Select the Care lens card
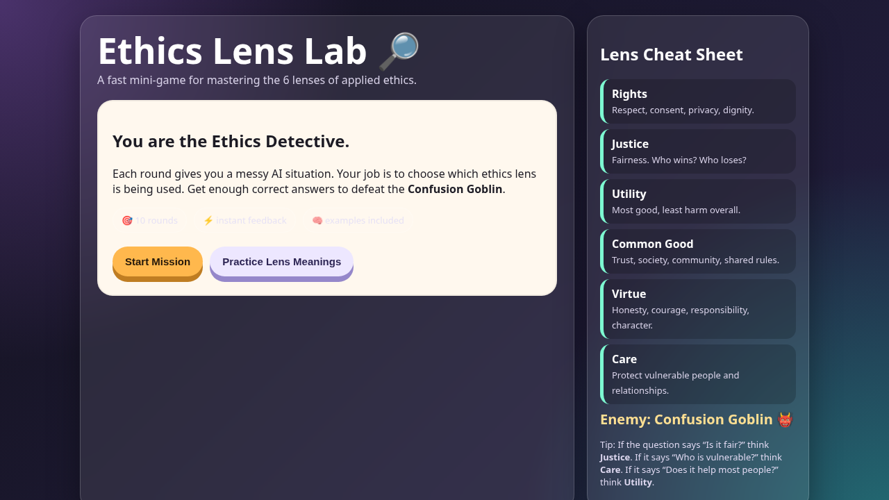This screenshot has width=889, height=500. (698, 374)
